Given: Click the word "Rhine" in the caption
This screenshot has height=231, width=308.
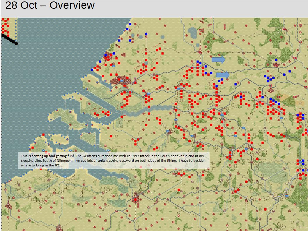Looking at the screenshot, I should 172,161.
